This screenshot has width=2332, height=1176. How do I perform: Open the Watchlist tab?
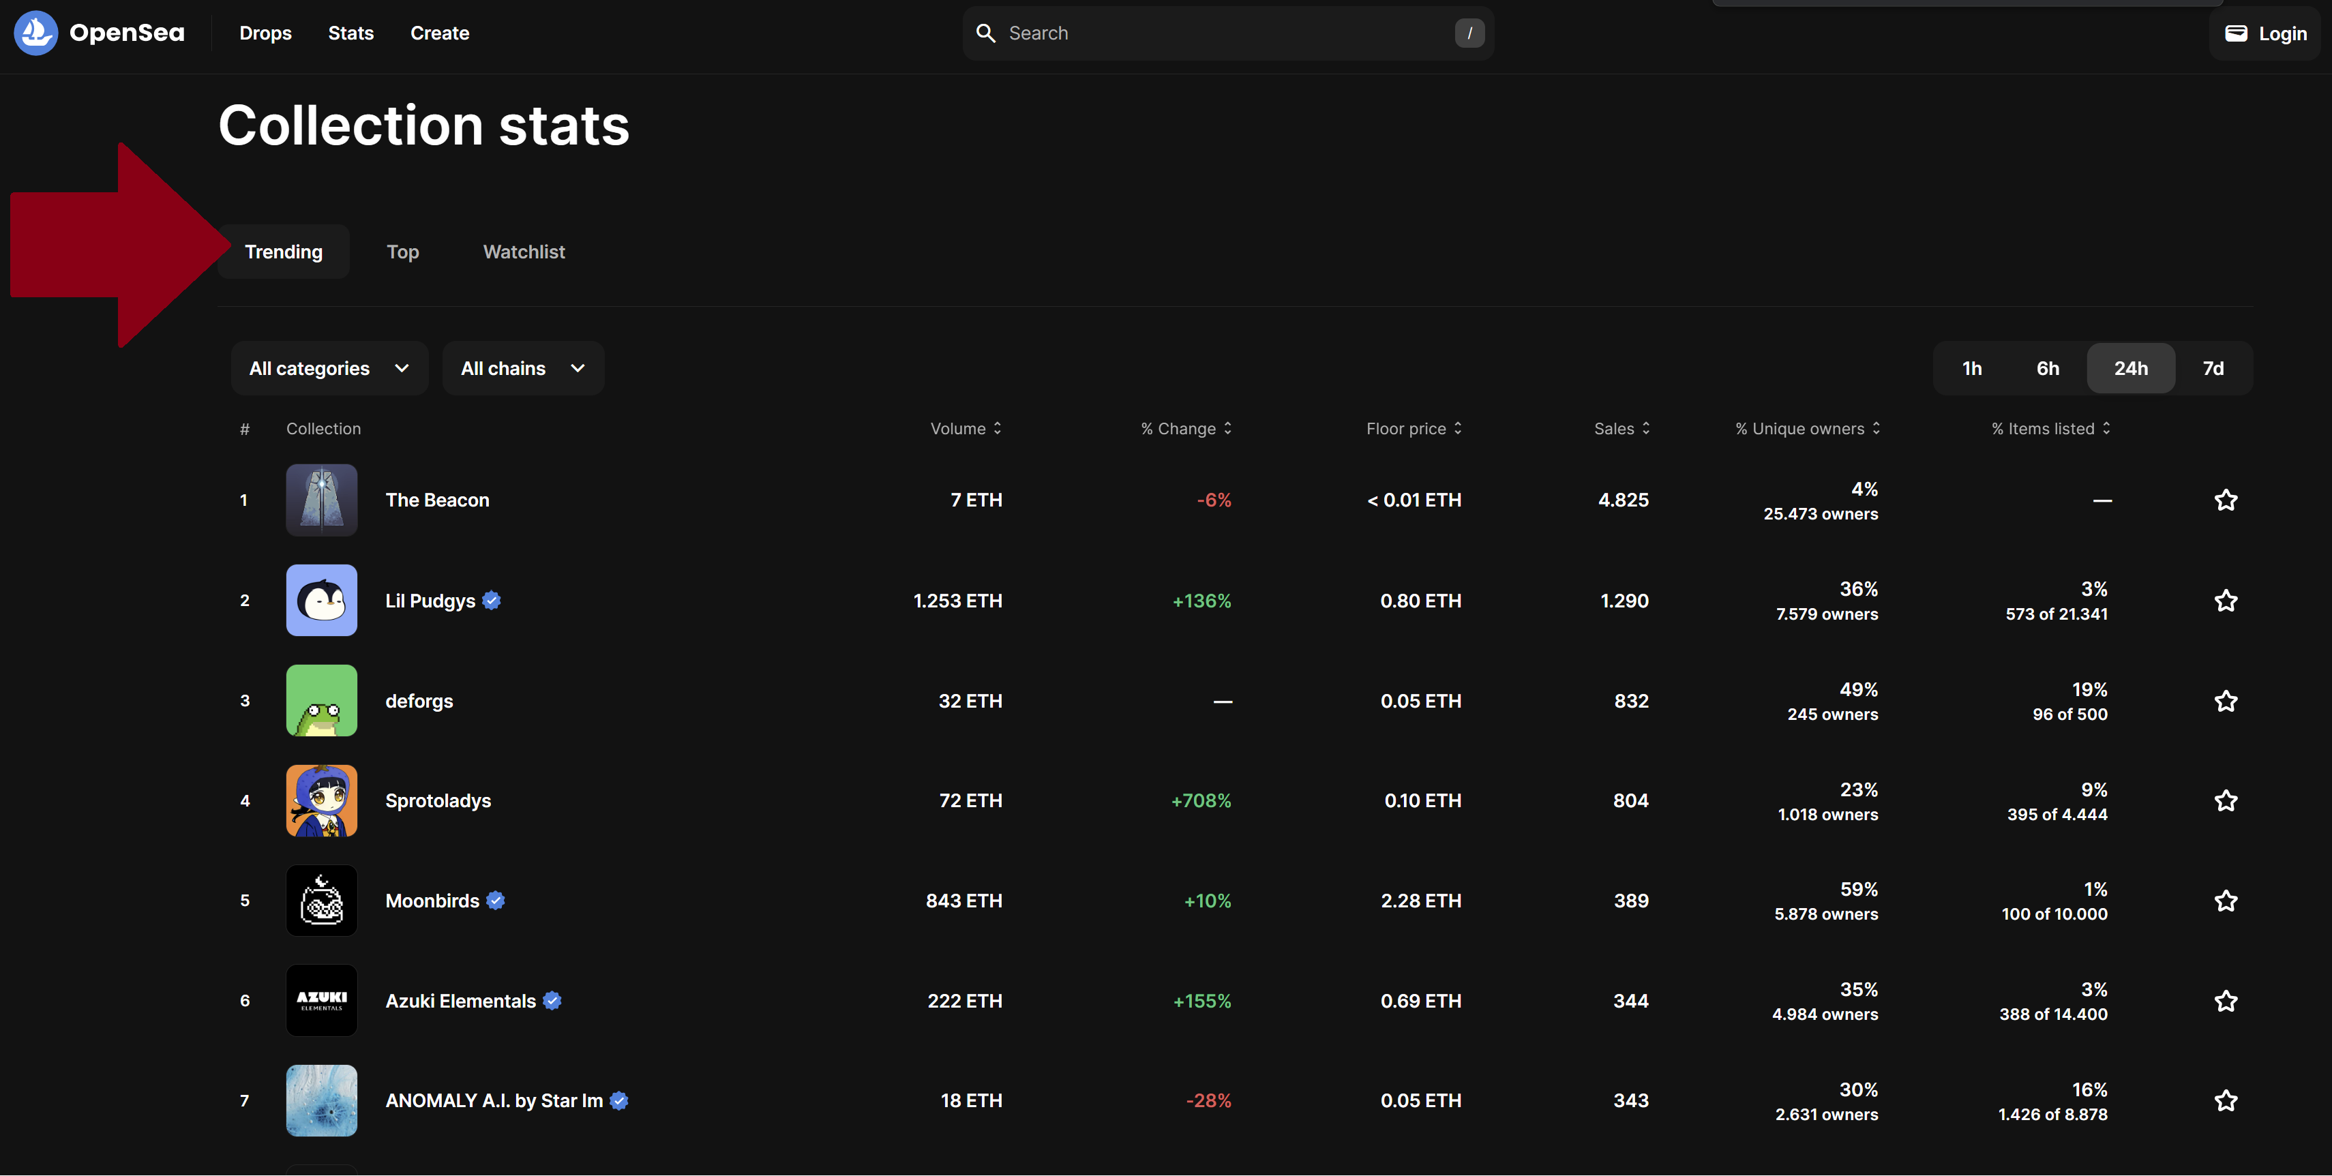pos(523,252)
